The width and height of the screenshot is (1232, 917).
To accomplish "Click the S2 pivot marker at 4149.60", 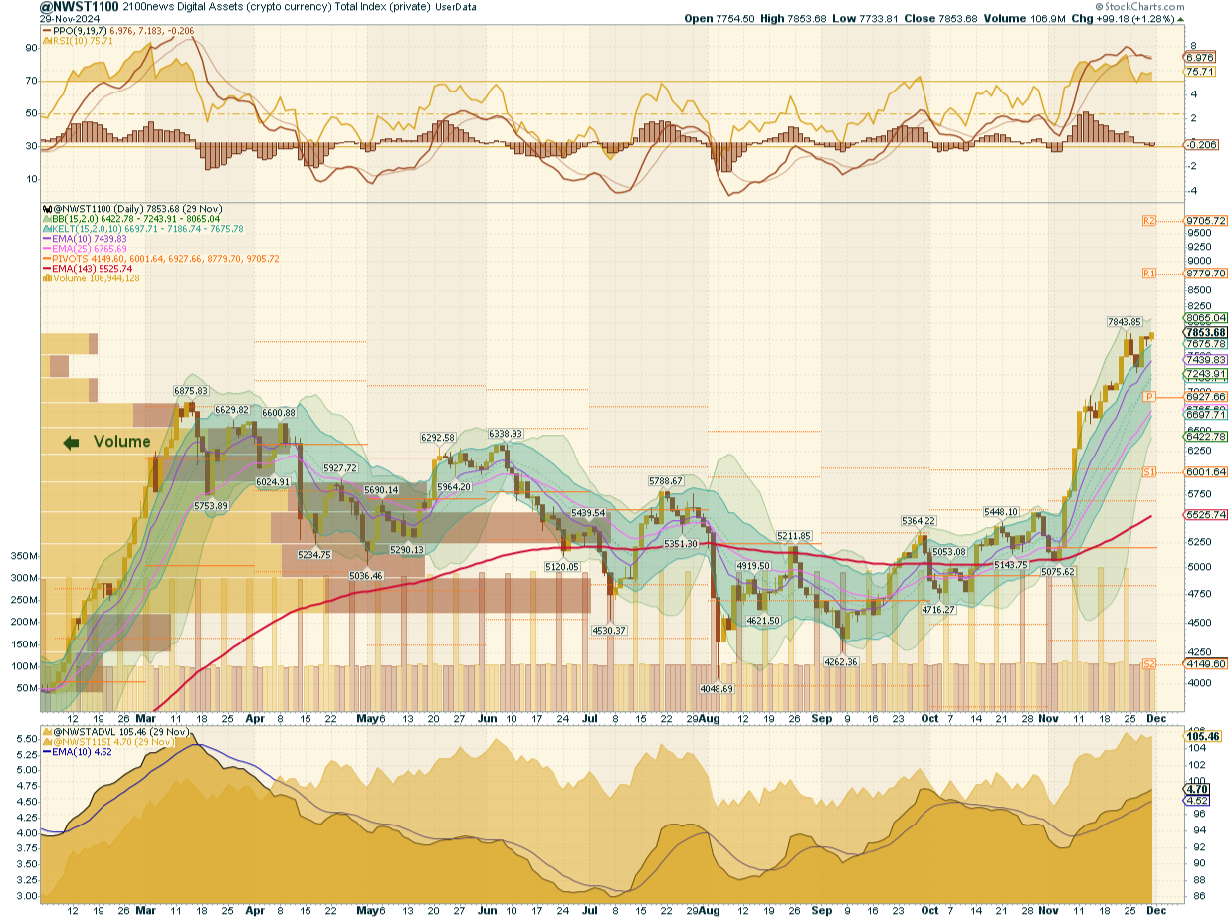I will click(1148, 663).
